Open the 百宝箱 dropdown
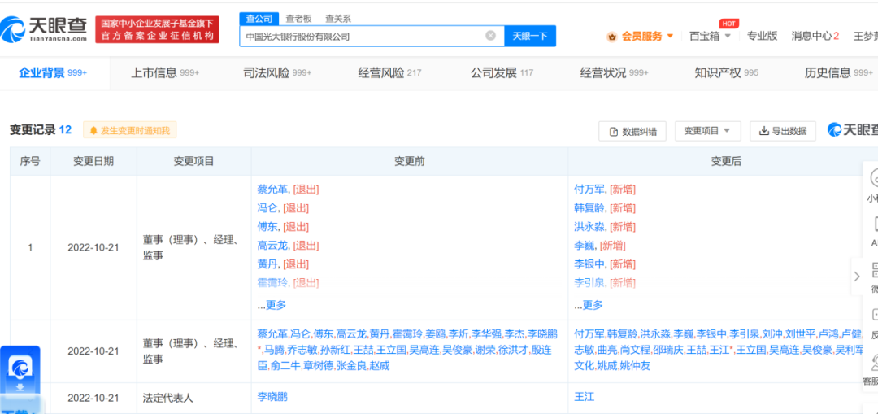 [710, 36]
